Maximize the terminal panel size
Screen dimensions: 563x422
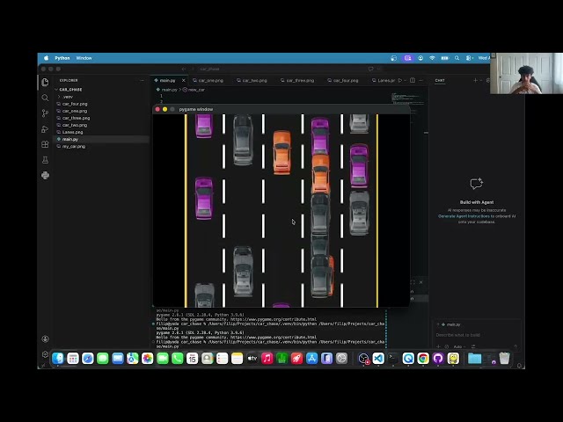[x=413, y=282]
